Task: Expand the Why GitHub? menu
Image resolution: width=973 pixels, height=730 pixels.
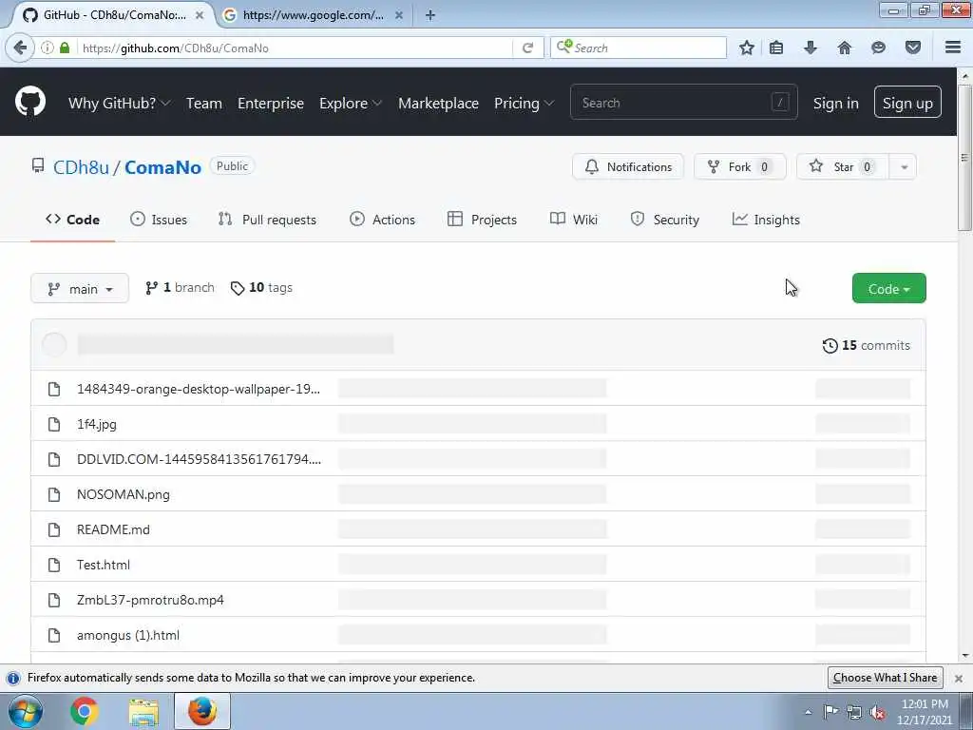Action: click(x=119, y=103)
